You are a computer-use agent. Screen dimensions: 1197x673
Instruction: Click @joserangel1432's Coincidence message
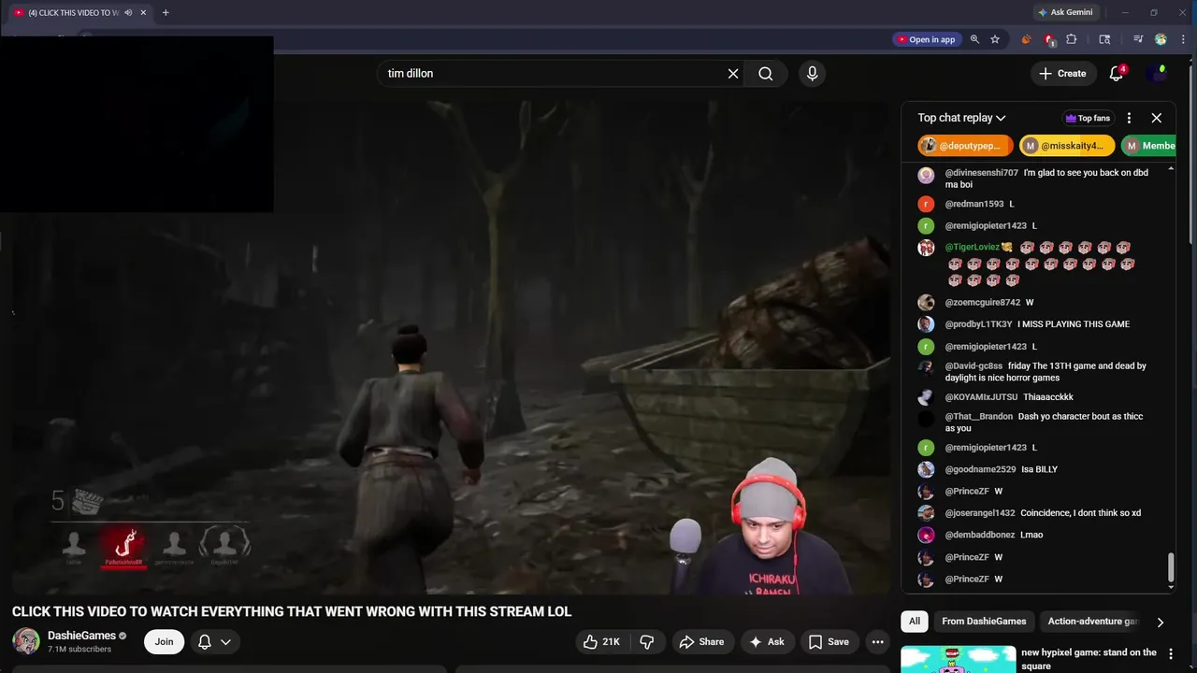pos(1036,513)
